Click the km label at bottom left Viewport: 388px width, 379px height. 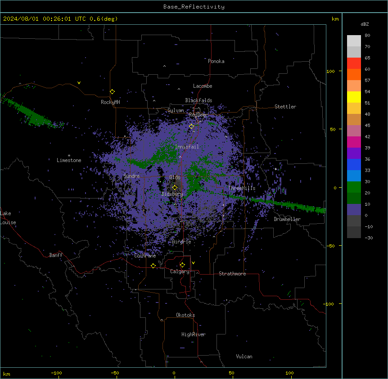coord(7,374)
